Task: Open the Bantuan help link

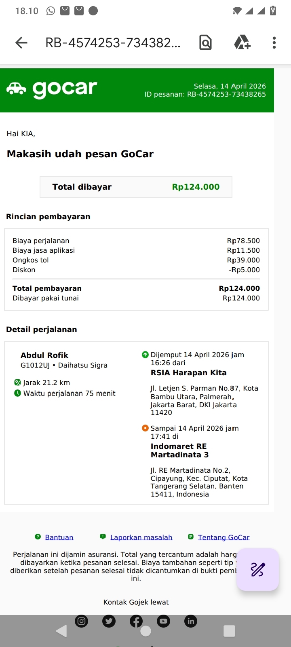Action: pyautogui.click(x=59, y=537)
